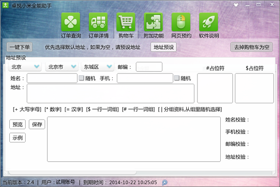280x187 pixels.
Task: Open the 附加功能 puzzle icon
Action: tap(154, 22)
